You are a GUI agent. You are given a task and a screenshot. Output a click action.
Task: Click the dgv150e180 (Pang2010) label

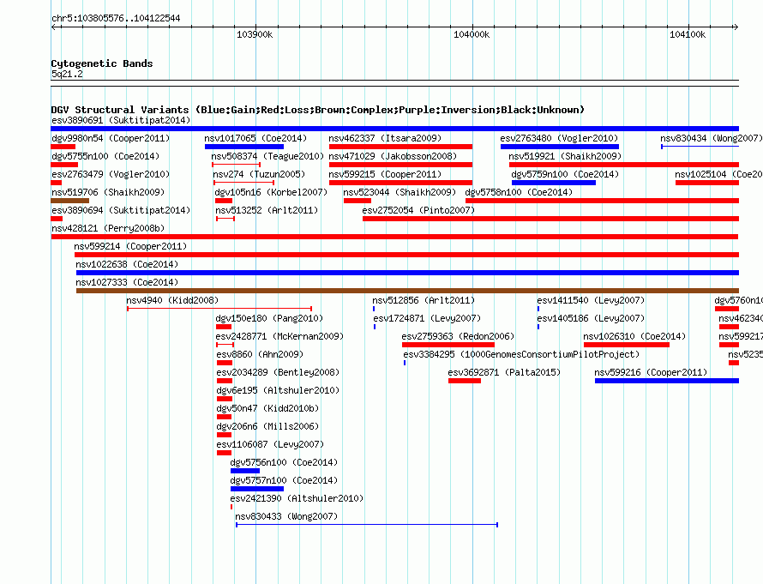pyautogui.click(x=269, y=318)
